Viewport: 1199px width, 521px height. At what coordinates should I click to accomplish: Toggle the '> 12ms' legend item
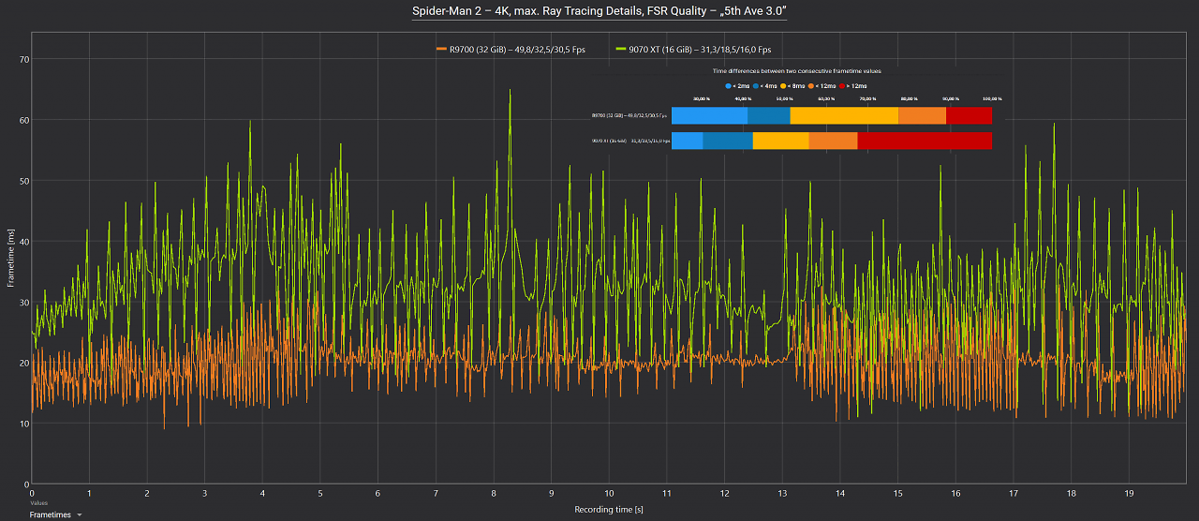coord(853,85)
